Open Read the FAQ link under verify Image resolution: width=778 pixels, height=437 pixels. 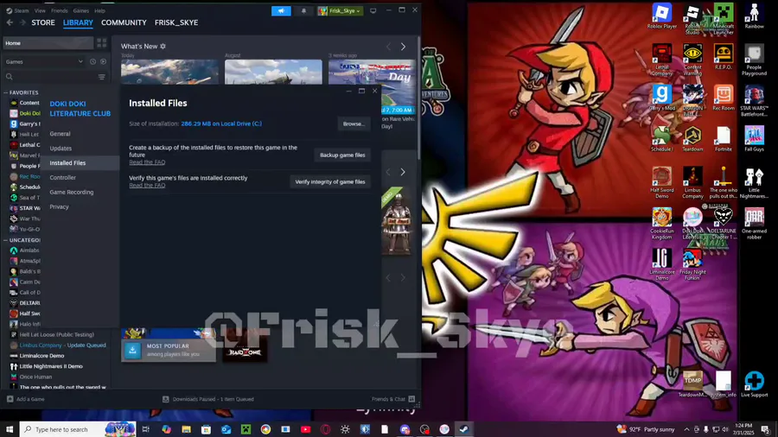click(147, 186)
